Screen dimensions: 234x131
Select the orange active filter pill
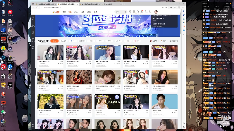coord(54,41)
